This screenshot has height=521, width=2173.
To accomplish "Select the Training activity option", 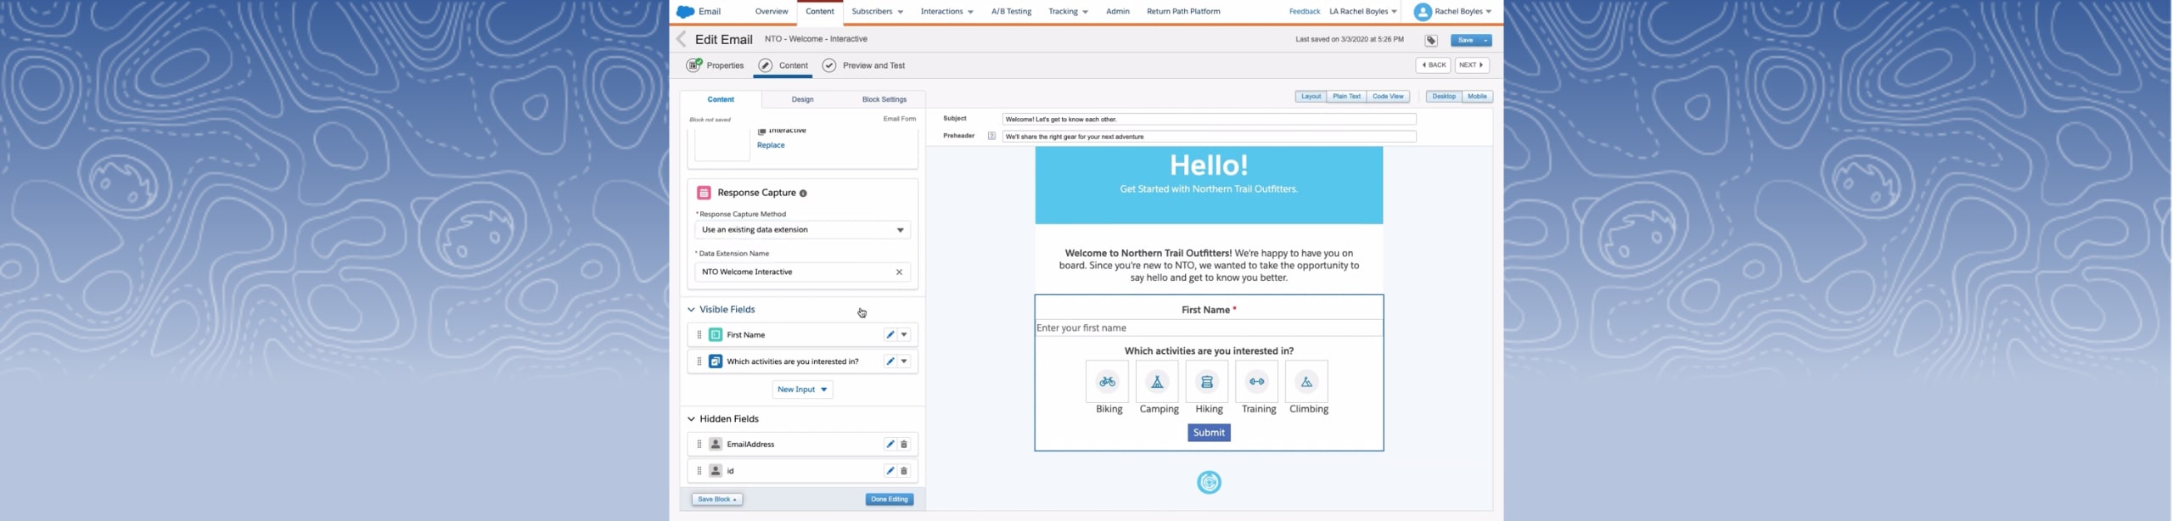I will click(1257, 382).
